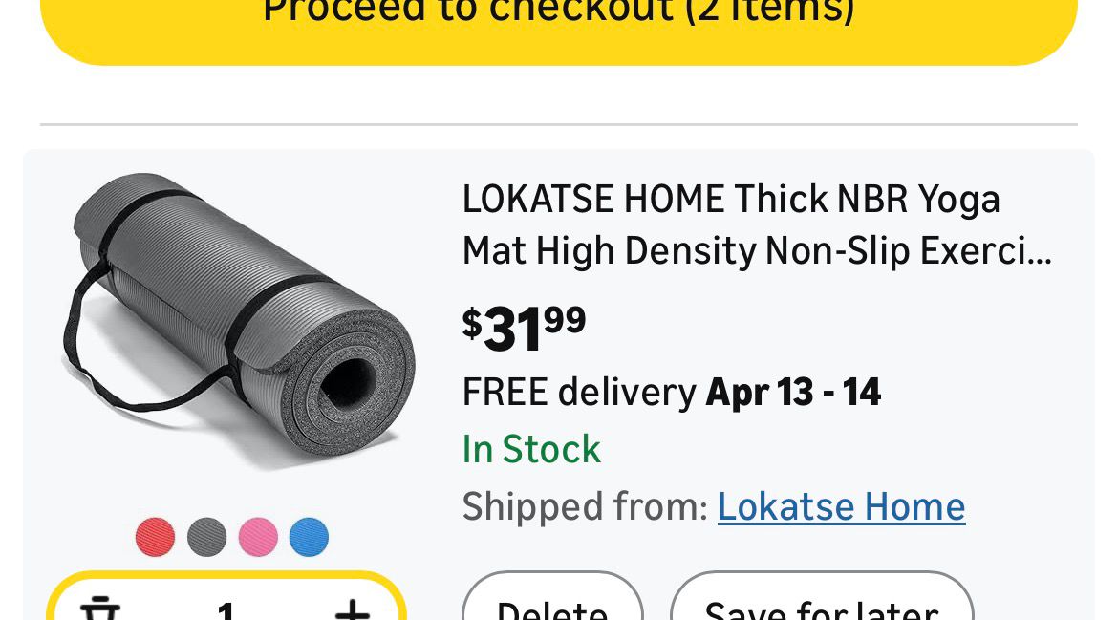Viewport: 1118px width, 620px height.
Task: Open the Lokatse Home seller link
Action: [841, 506]
